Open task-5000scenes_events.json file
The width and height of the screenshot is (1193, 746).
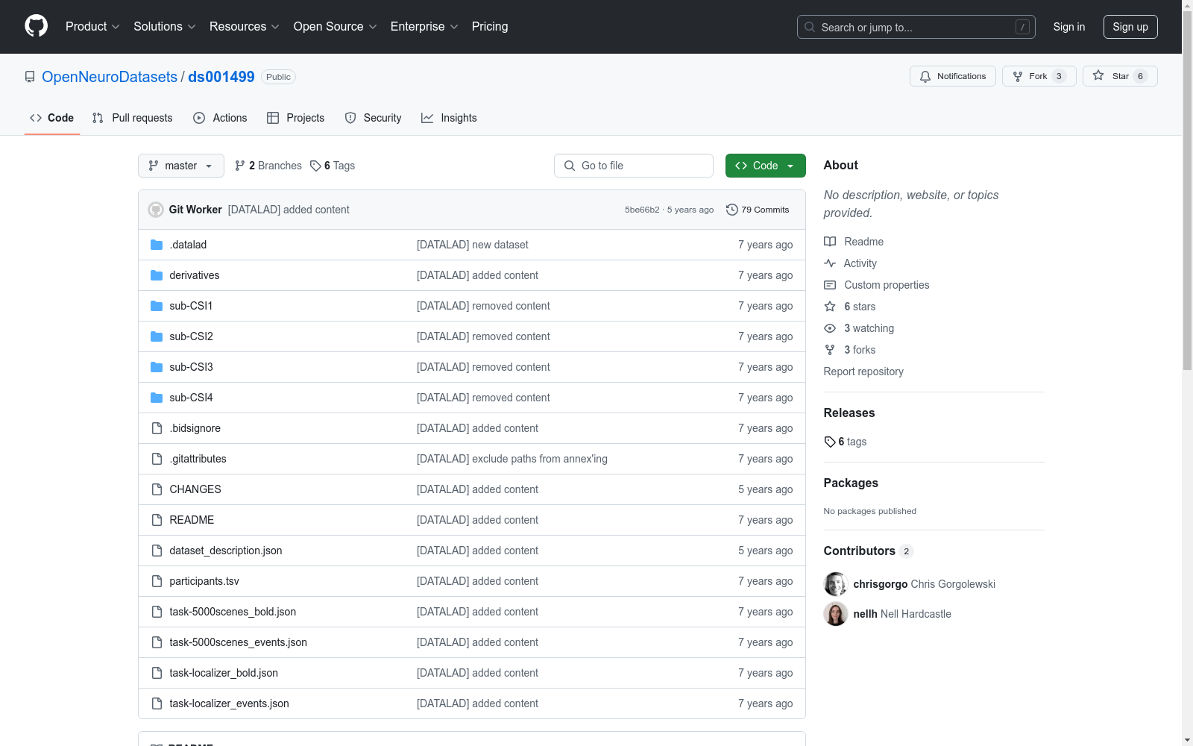click(238, 642)
